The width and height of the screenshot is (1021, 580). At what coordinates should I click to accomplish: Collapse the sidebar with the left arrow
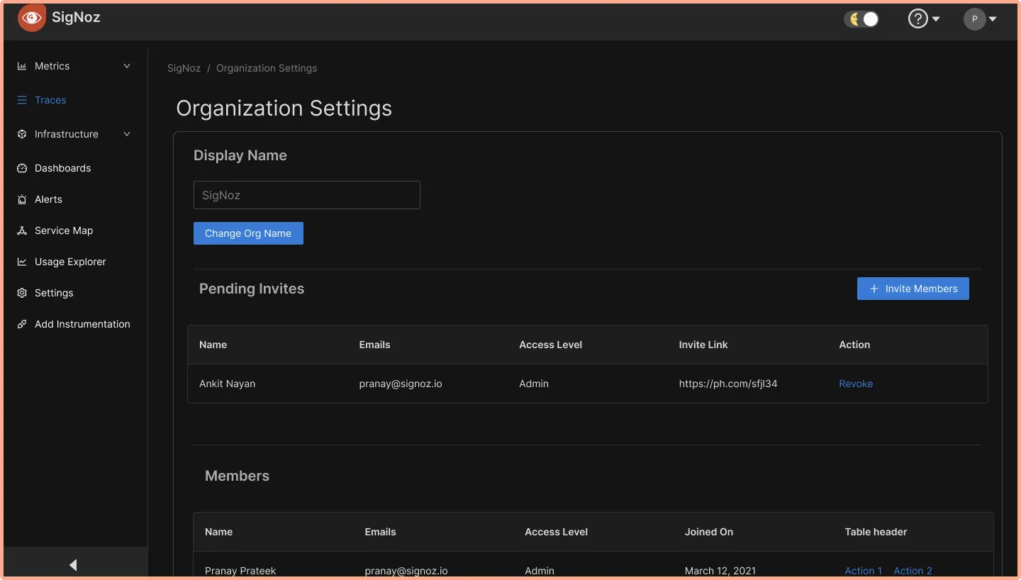(73, 564)
